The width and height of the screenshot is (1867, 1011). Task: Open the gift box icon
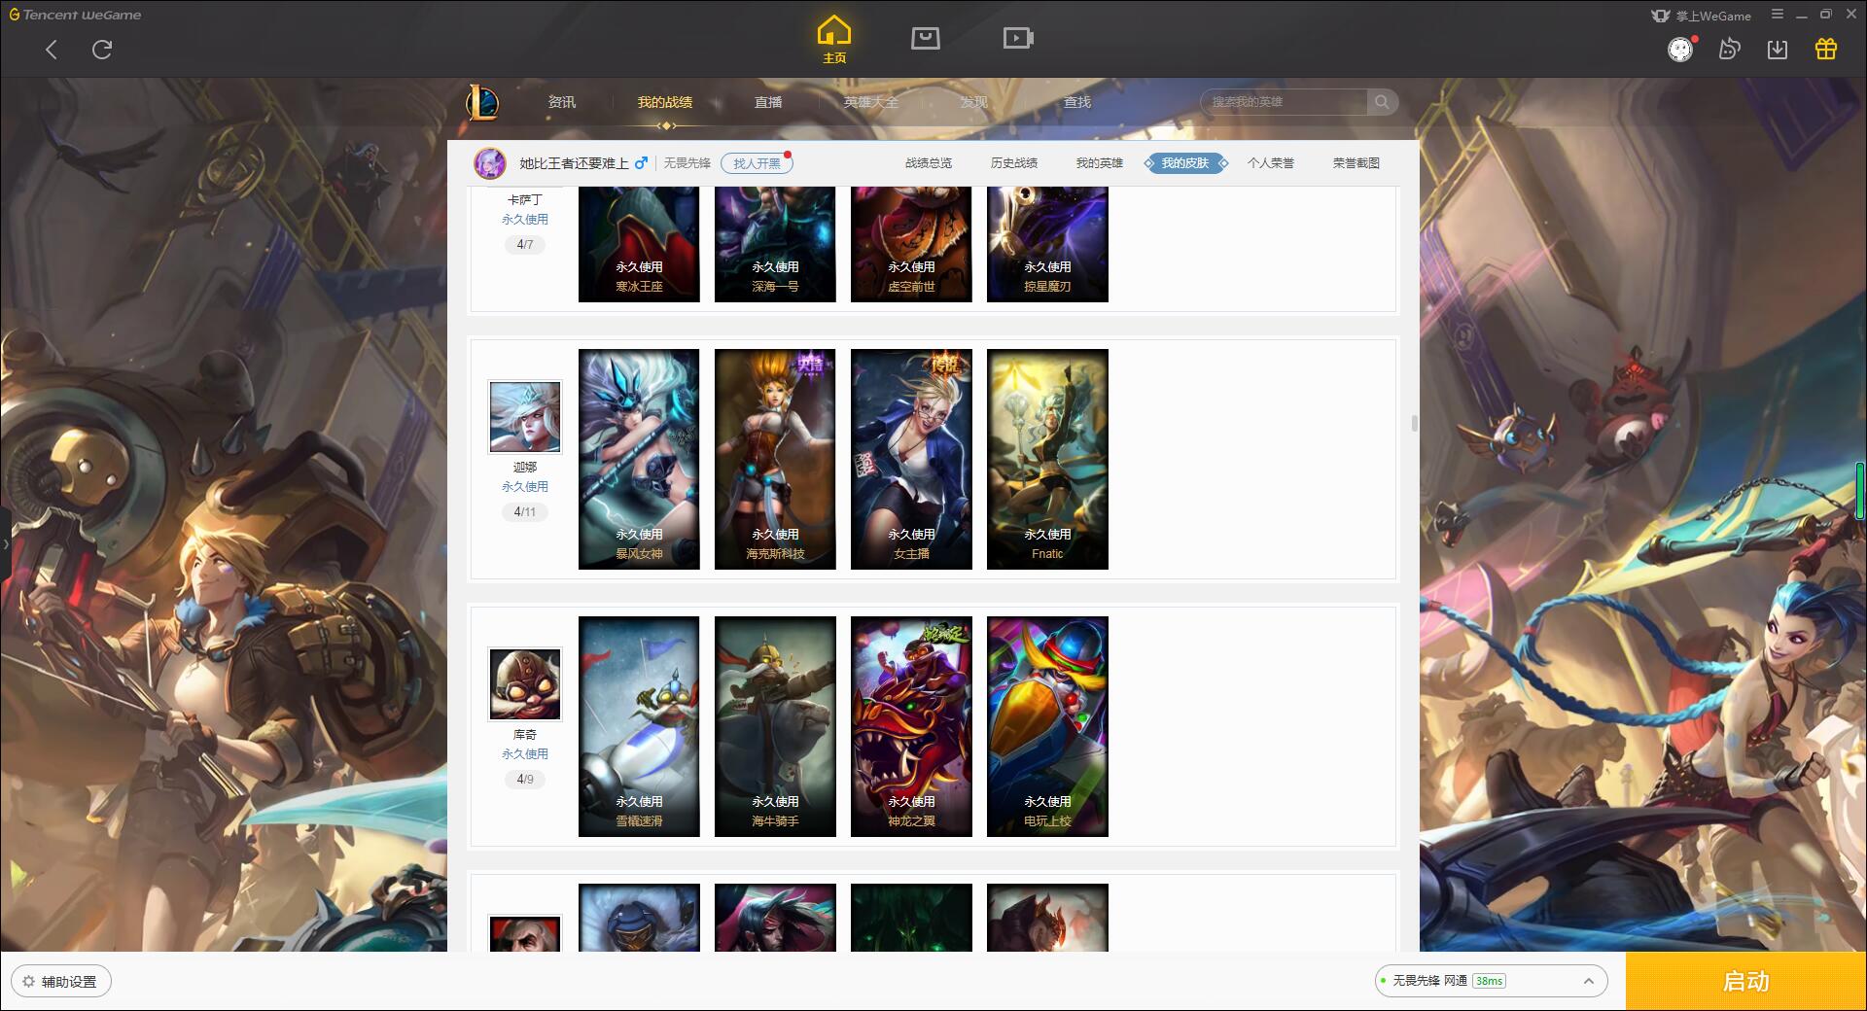[x=1826, y=49]
